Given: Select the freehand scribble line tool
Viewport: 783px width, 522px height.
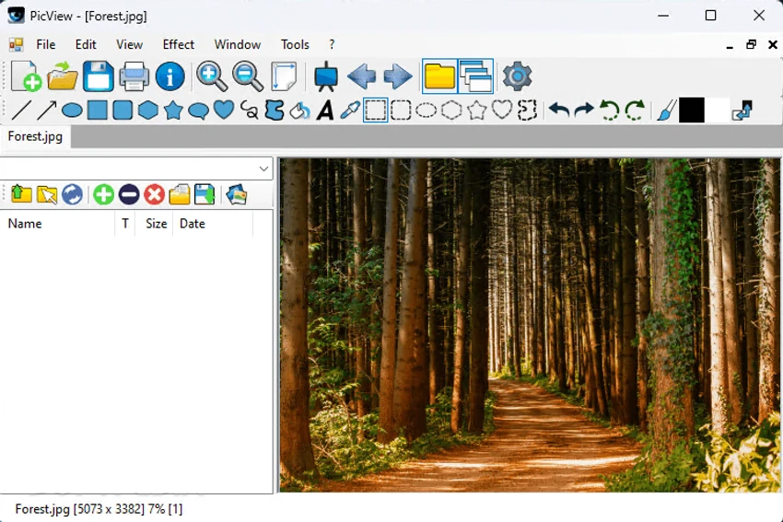Looking at the screenshot, I should tap(250, 110).
